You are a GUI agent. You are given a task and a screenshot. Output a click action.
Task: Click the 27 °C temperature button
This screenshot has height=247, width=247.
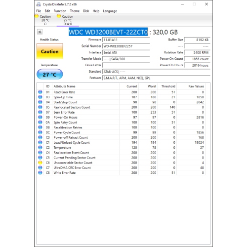coord(50,75)
